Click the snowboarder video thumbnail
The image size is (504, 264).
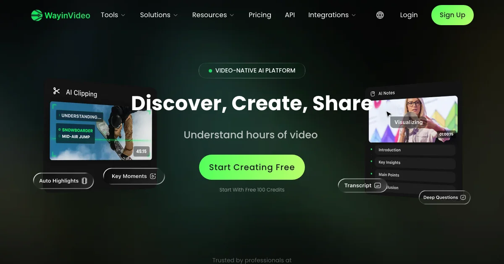tap(101, 131)
